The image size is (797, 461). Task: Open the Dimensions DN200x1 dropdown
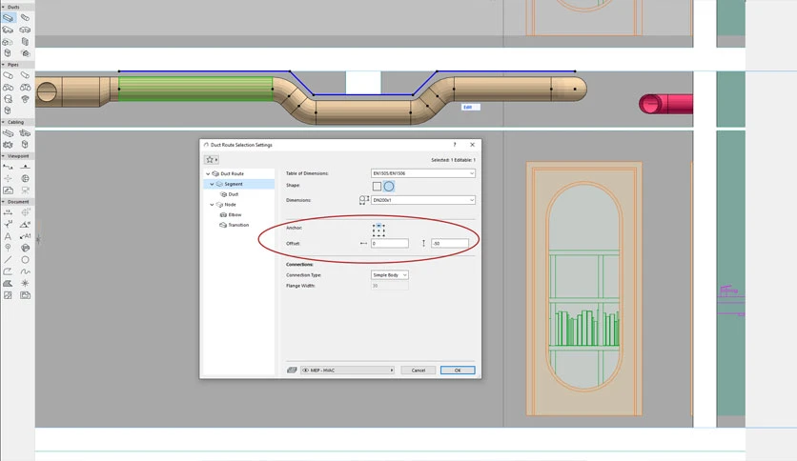click(x=423, y=200)
